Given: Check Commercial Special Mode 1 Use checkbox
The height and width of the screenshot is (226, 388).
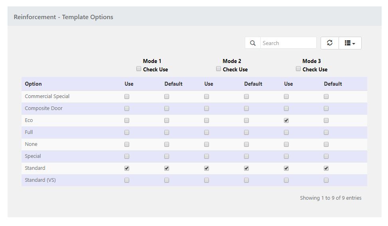Looking at the screenshot, I should (127, 96).
